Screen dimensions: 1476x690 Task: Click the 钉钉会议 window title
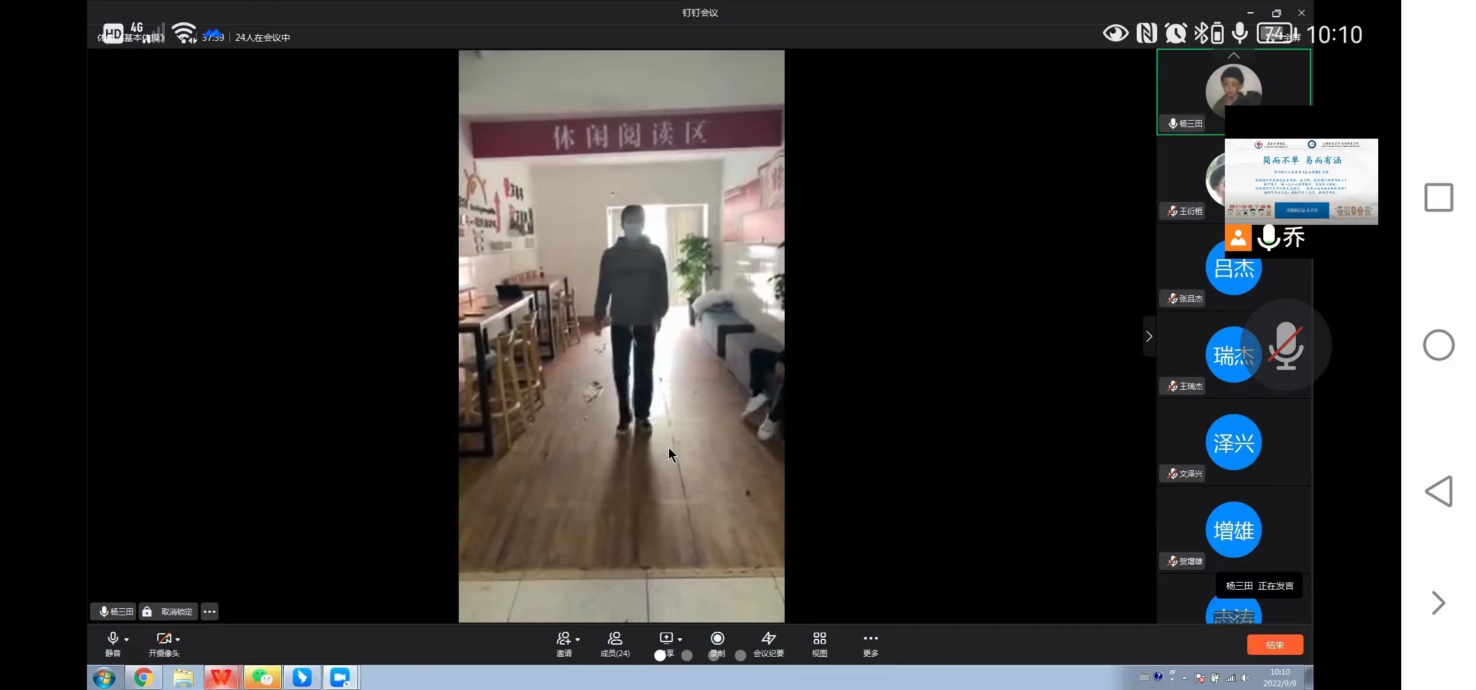700,13
